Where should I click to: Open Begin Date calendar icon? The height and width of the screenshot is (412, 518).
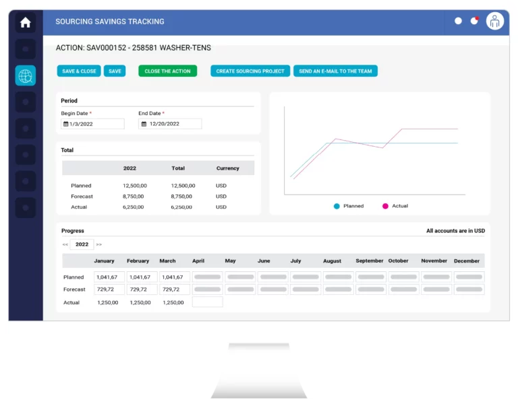tap(65, 124)
